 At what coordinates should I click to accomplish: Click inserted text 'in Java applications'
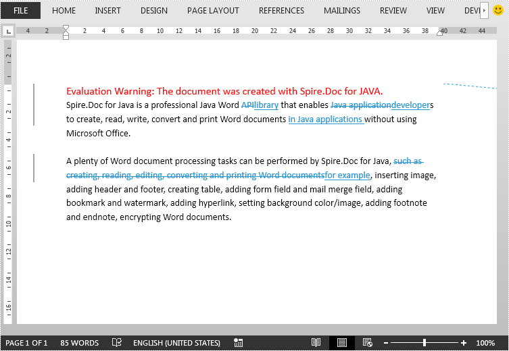click(325, 119)
